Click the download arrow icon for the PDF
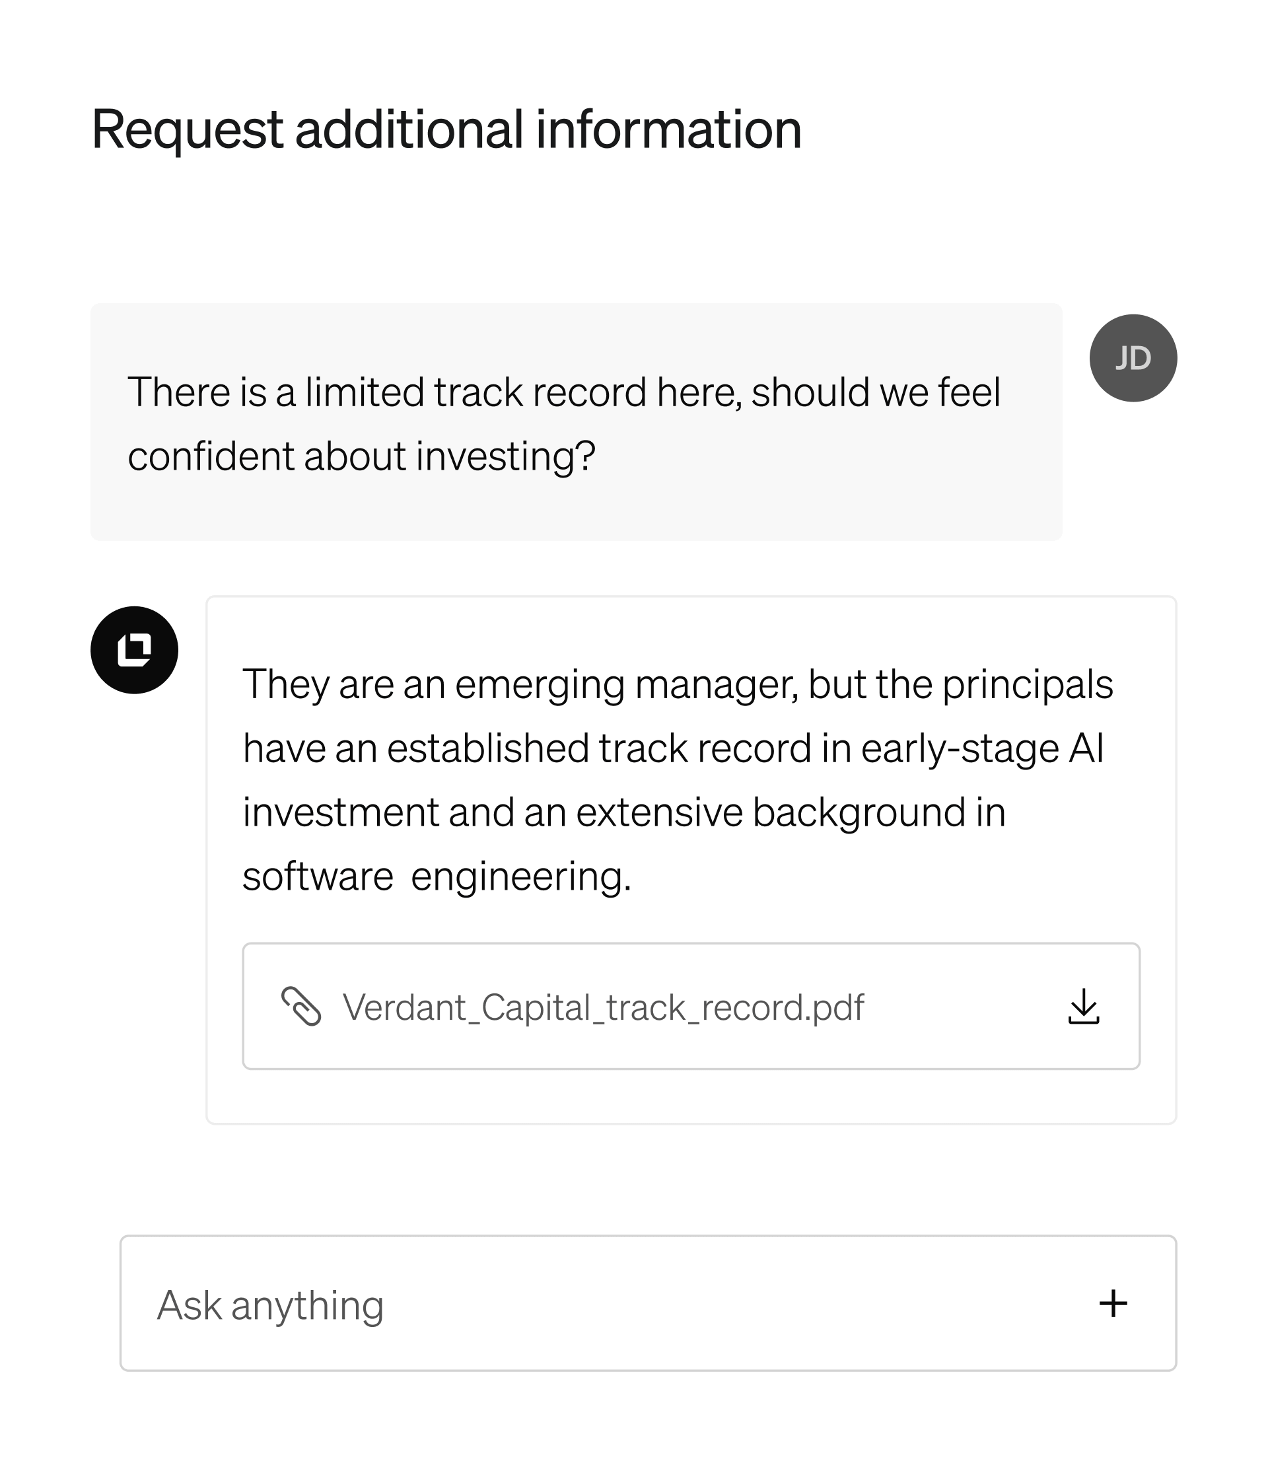This screenshot has height=1463, width=1268. point(1082,1006)
